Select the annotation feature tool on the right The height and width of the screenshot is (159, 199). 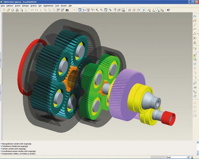point(195,48)
